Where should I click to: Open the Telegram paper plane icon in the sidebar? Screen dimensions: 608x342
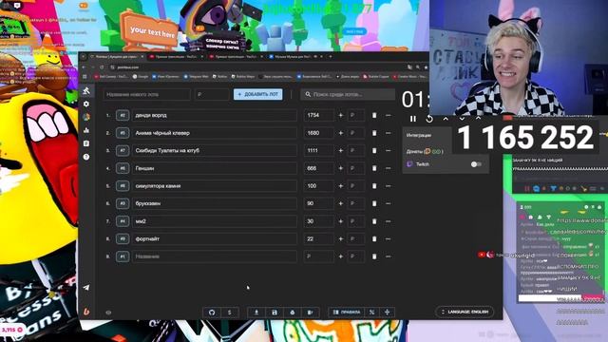tap(86, 287)
